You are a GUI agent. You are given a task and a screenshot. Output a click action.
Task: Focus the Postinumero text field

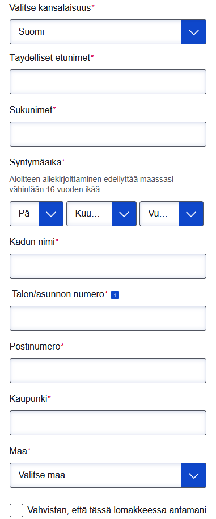[108, 371]
